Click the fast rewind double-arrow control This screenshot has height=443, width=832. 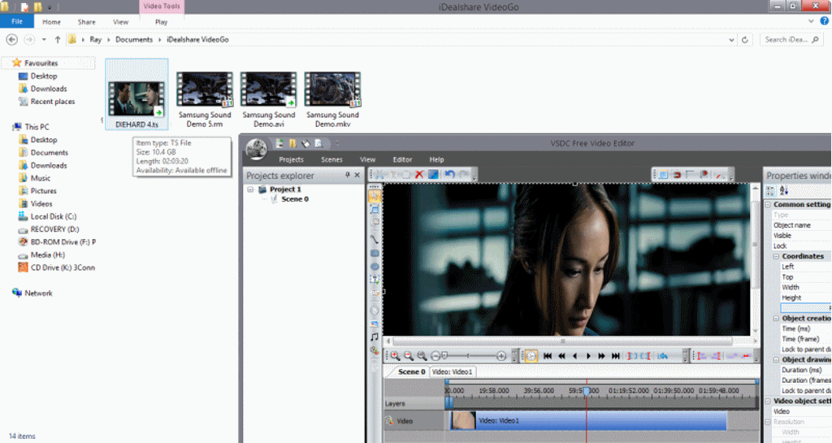[x=561, y=356]
